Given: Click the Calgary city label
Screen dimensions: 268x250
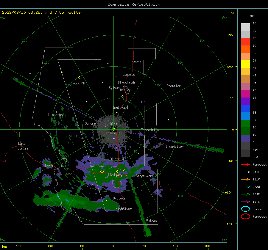Looking at the screenshot, I should pos(116,175).
